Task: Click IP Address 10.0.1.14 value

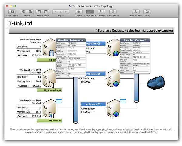Action: point(36,116)
